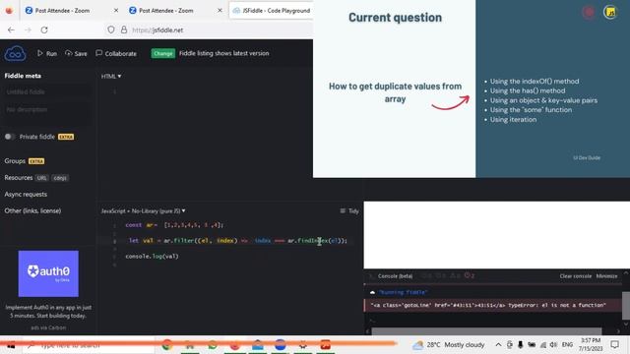Focus the jsfiddle.net address bar

(x=157, y=30)
